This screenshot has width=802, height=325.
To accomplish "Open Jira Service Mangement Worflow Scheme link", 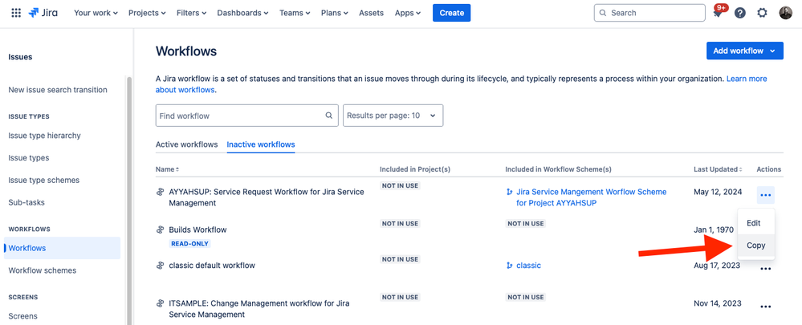I will pyautogui.click(x=592, y=197).
